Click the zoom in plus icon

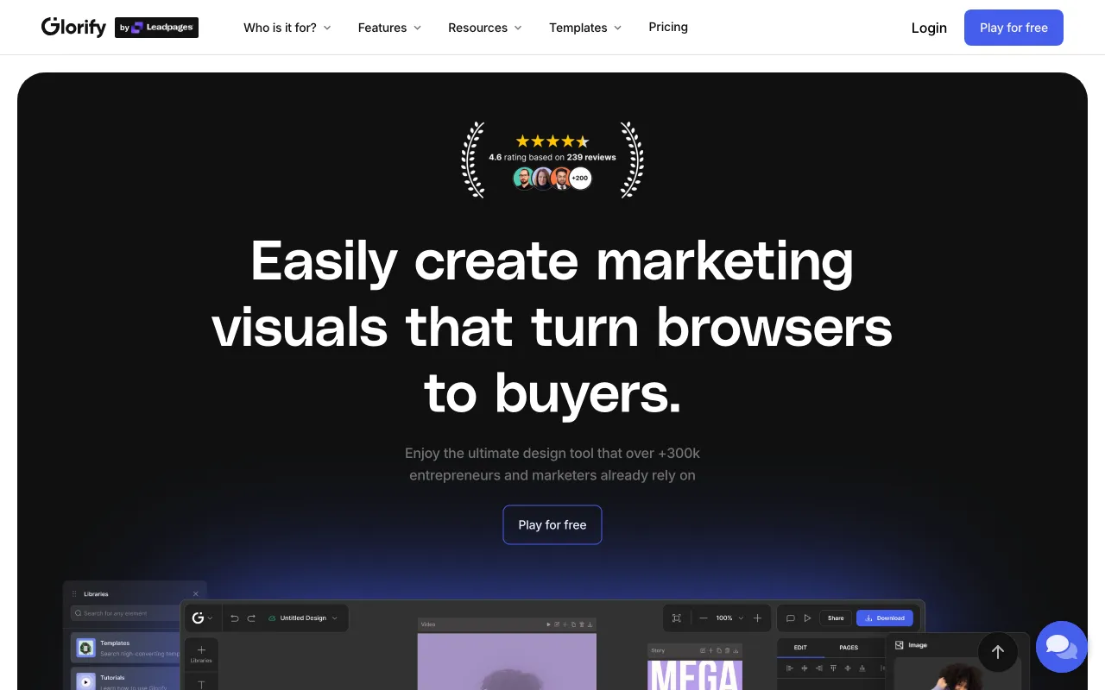click(x=757, y=618)
